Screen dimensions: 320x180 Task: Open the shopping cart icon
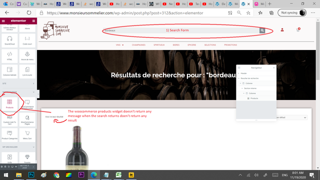(298, 30)
